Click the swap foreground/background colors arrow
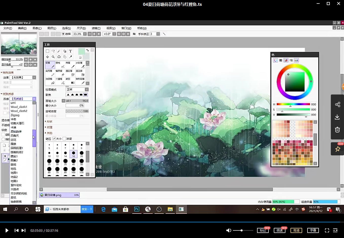The height and width of the screenshot is (238, 344). tap(87, 50)
